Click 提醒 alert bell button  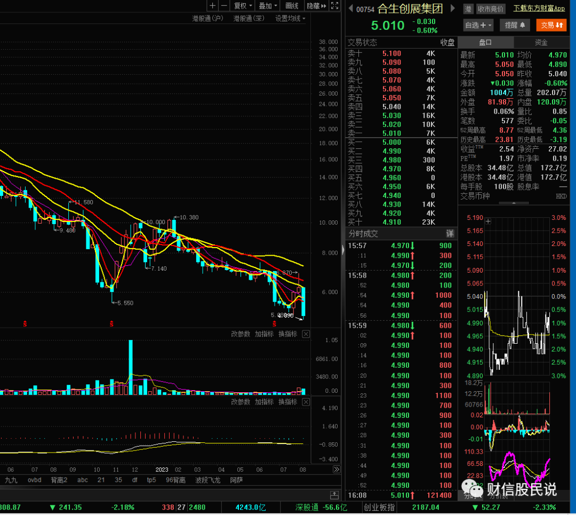point(515,25)
